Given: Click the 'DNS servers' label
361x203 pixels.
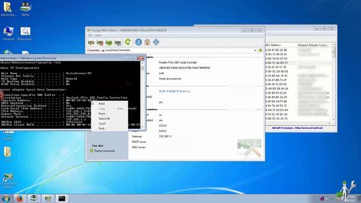Looking at the screenshot, I should pyautogui.click(x=139, y=147).
